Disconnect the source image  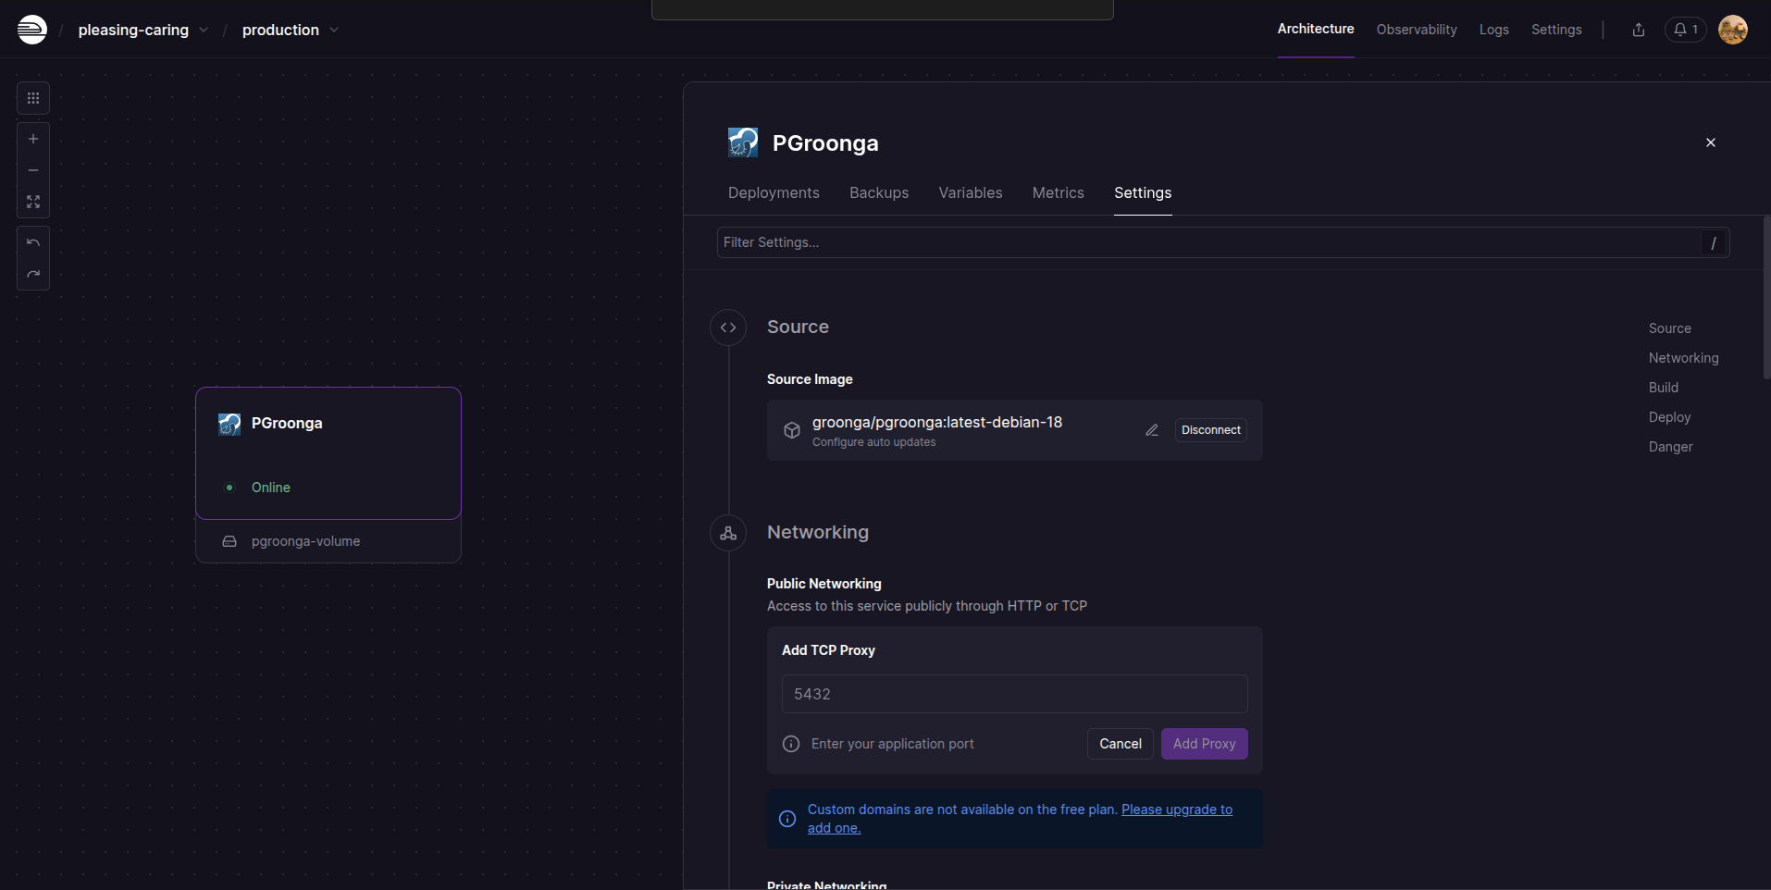(x=1210, y=430)
